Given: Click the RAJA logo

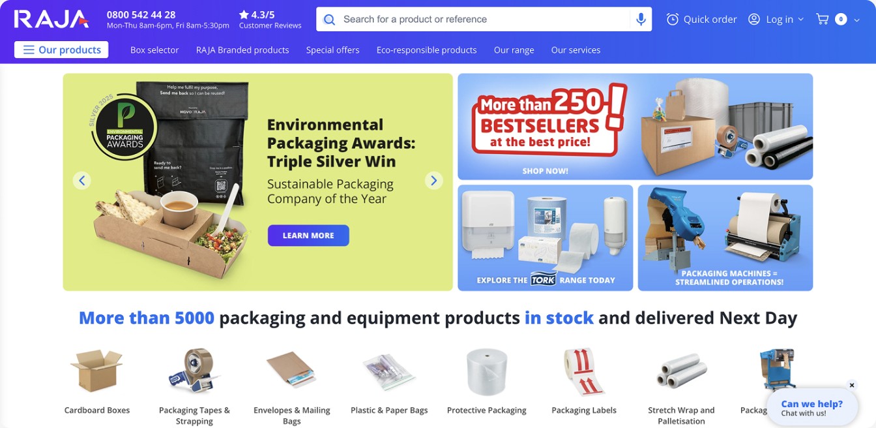Looking at the screenshot, I should click(x=51, y=19).
